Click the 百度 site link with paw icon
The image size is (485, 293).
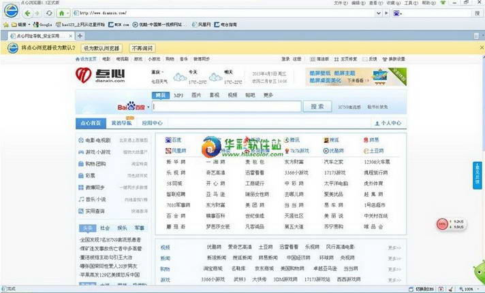(174, 140)
